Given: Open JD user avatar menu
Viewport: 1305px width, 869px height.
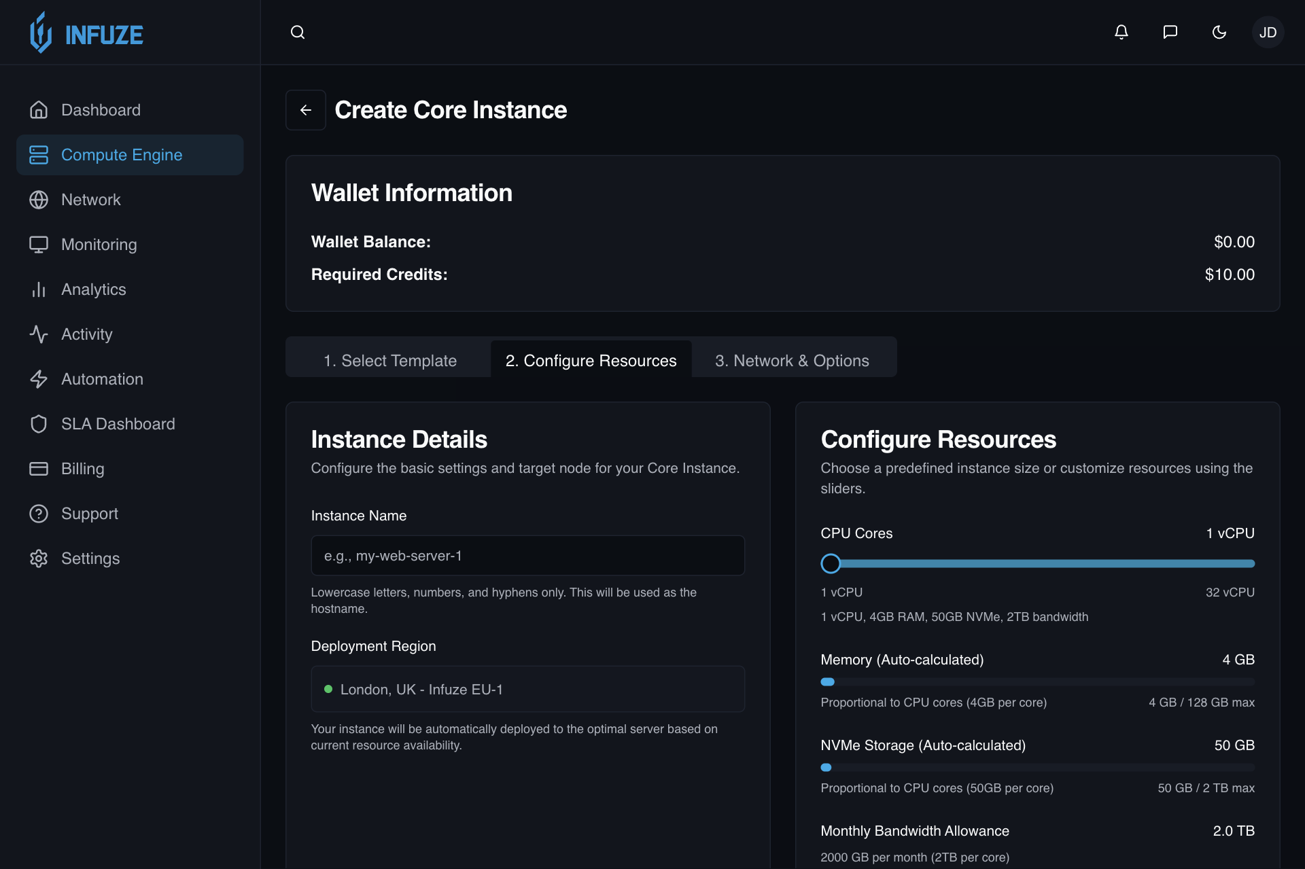Looking at the screenshot, I should click(1268, 32).
